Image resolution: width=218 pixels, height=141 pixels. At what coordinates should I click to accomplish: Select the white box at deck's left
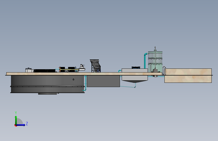(x=29, y=70)
